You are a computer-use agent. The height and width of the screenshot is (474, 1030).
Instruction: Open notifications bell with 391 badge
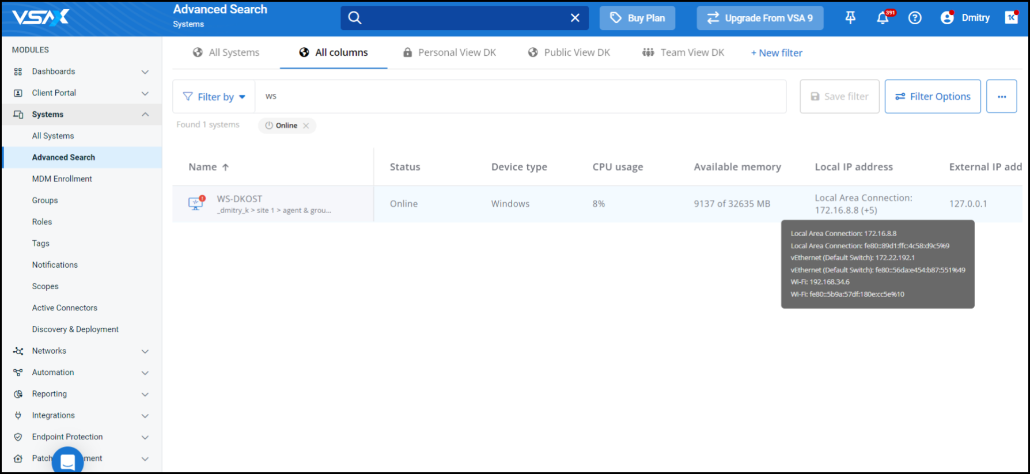(x=884, y=18)
